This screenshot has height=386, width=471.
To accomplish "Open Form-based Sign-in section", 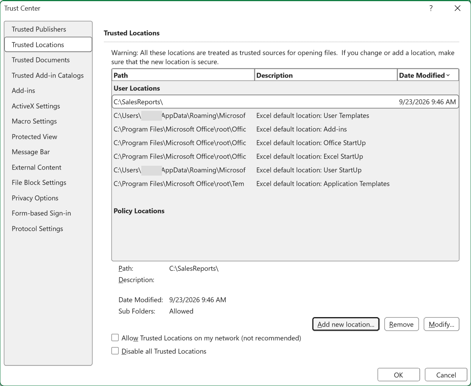I will 48,213.
